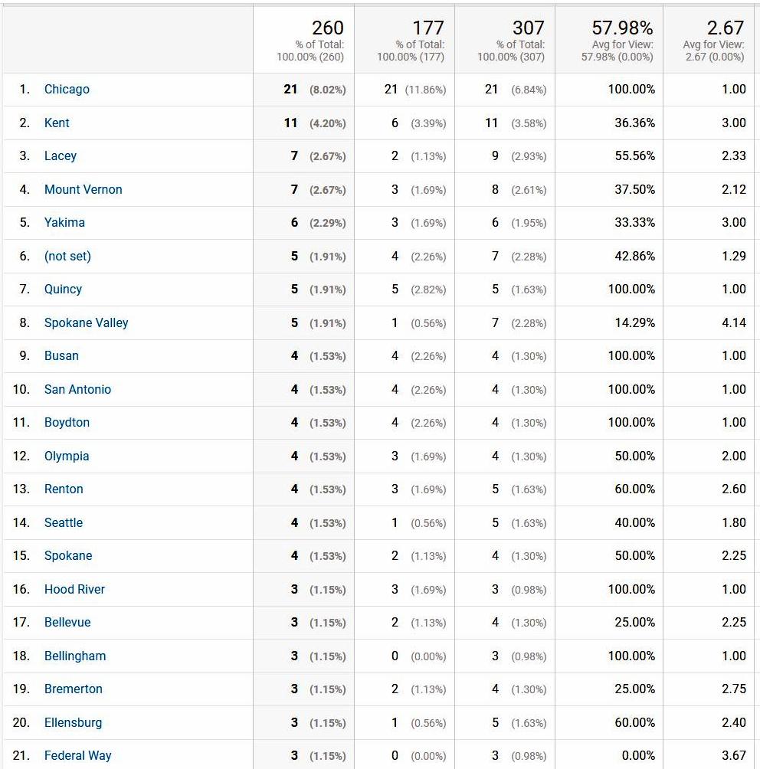Viewport: 760px width, 769px height.
Task: Open the Chicago city link
Action: (67, 90)
